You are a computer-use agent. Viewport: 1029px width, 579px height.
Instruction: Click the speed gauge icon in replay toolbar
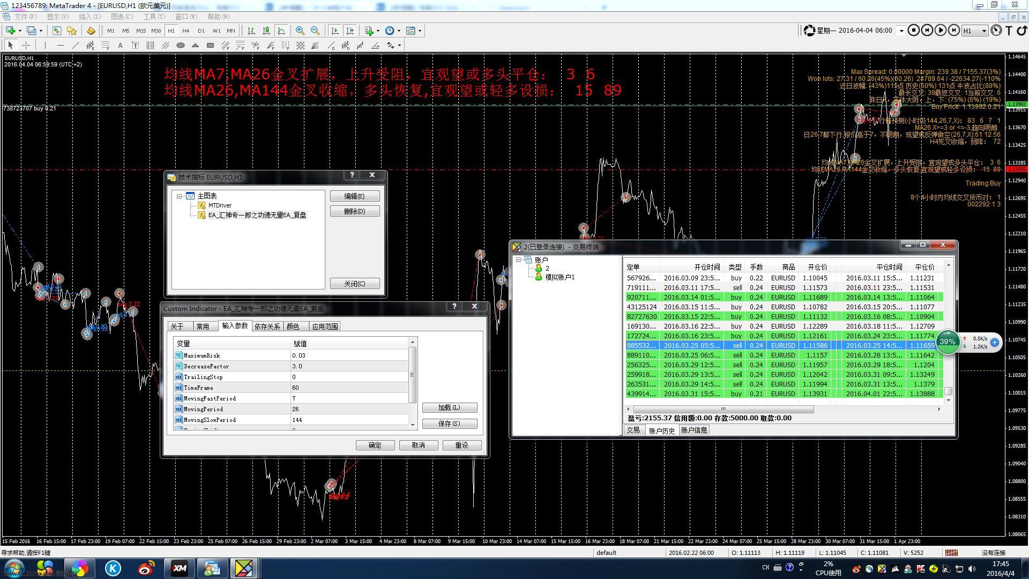(996, 31)
